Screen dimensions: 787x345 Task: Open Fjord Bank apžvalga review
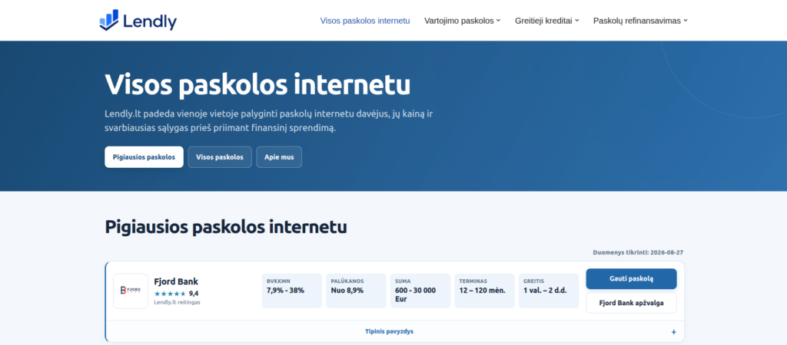click(x=632, y=303)
